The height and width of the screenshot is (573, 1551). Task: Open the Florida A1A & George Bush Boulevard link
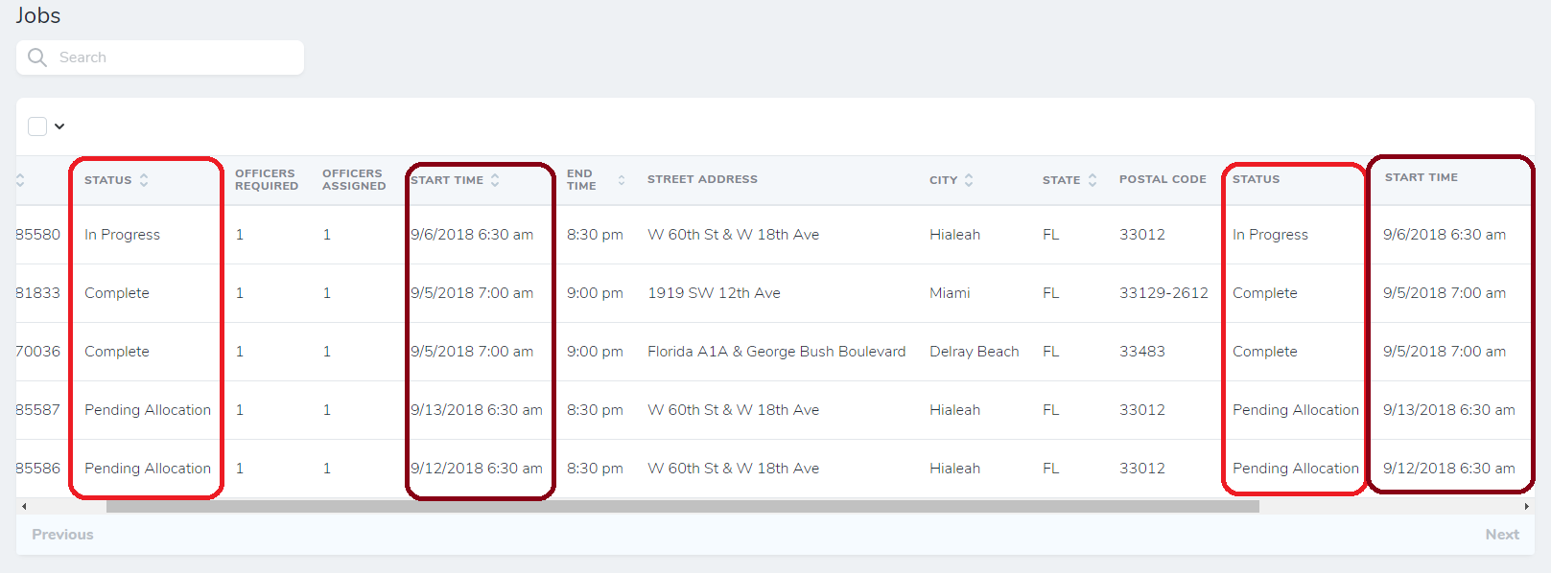[777, 351]
